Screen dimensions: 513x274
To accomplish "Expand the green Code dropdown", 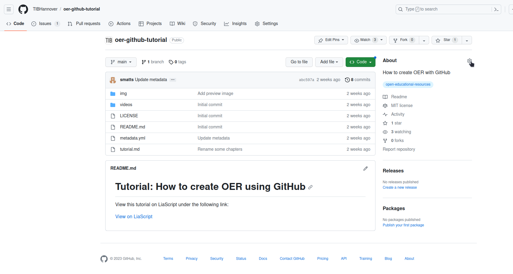I will click(x=360, y=62).
